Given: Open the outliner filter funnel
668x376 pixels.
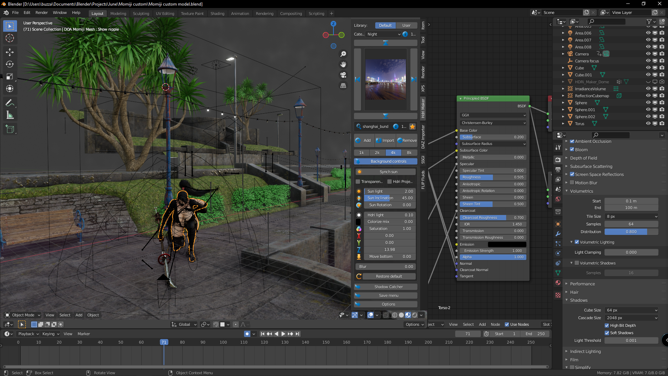Looking at the screenshot, I should [x=649, y=22].
